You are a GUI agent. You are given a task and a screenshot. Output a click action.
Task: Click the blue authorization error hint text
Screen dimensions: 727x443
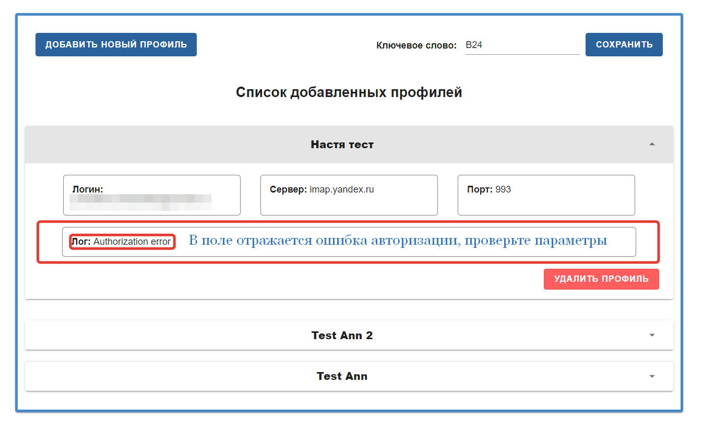398,241
